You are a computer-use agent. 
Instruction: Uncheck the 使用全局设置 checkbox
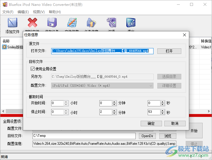click(x=32, y=69)
